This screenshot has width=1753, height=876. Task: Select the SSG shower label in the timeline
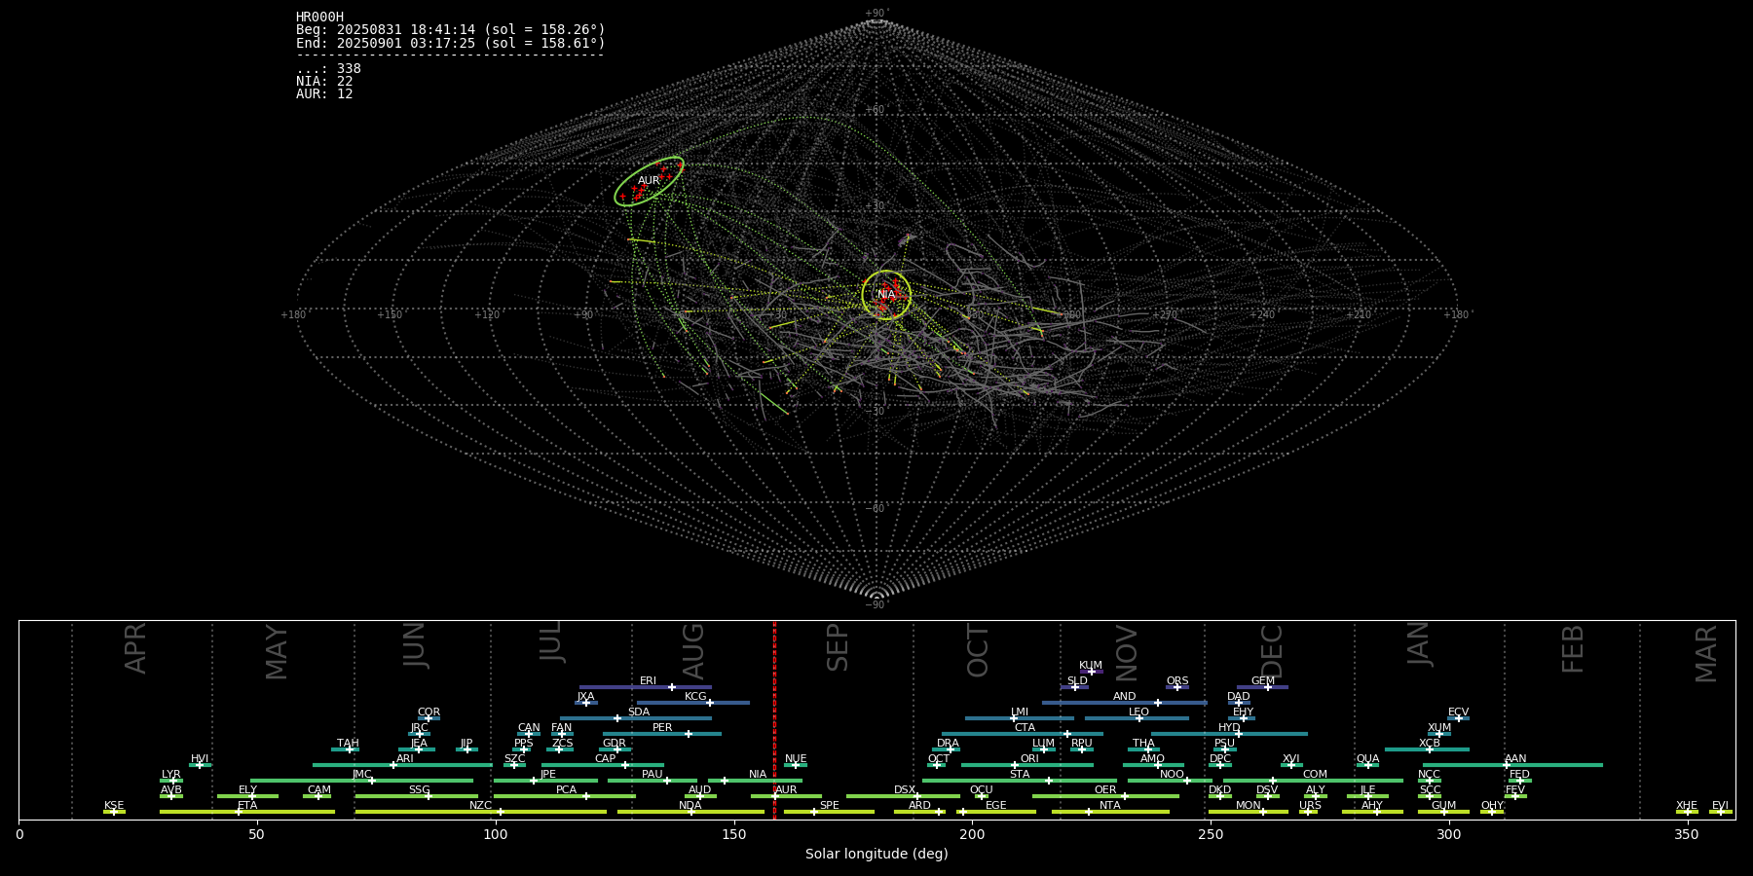(x=419, y=790)
